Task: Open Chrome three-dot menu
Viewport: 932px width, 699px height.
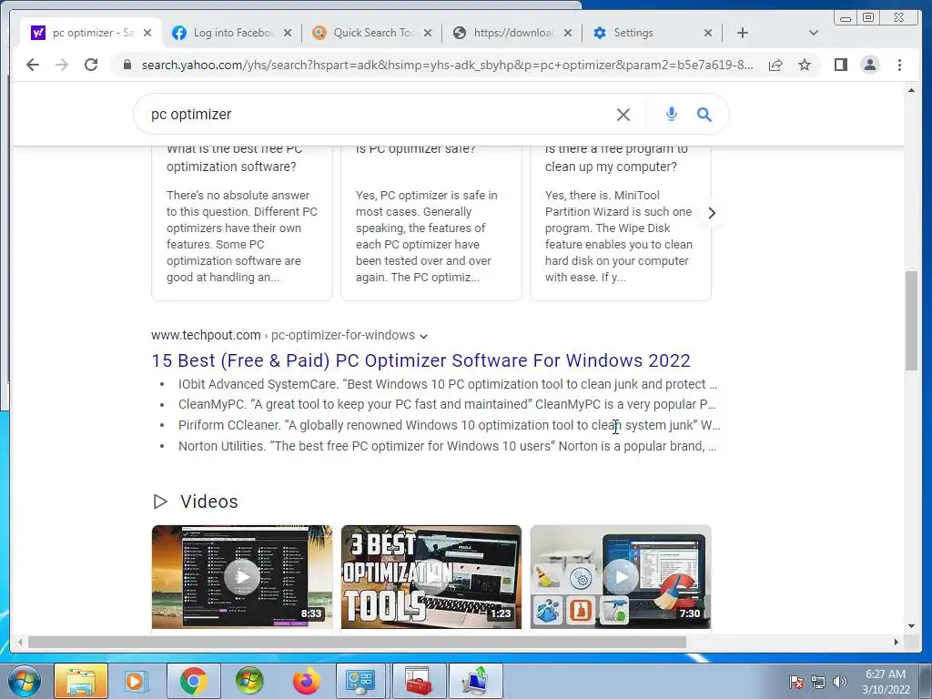Action: tap(900, 65)
